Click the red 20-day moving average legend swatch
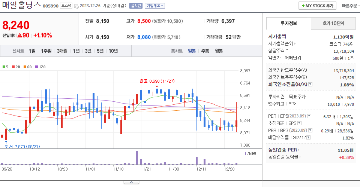The width and height of the screenshot is (360, 187). pos(13,67)
